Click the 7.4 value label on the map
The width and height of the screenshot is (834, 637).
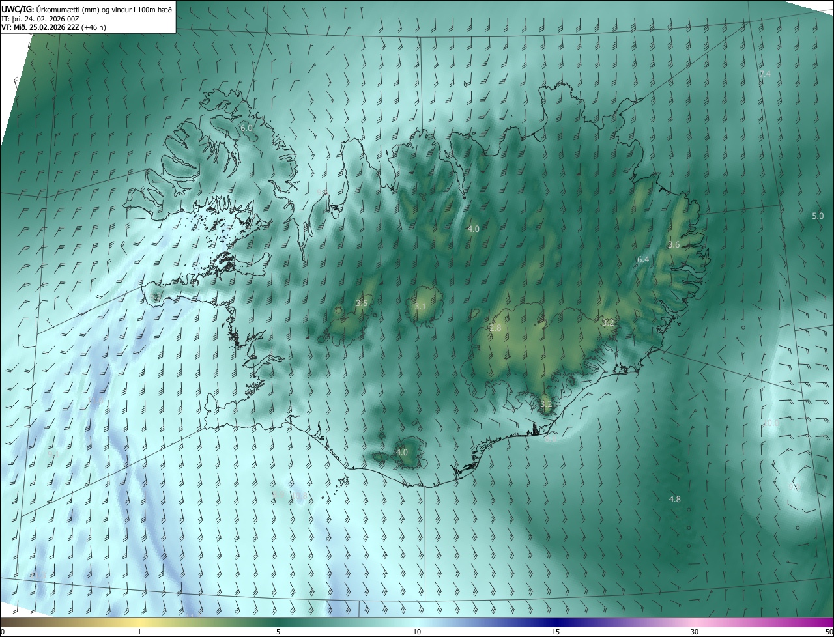tap(765, 74)
